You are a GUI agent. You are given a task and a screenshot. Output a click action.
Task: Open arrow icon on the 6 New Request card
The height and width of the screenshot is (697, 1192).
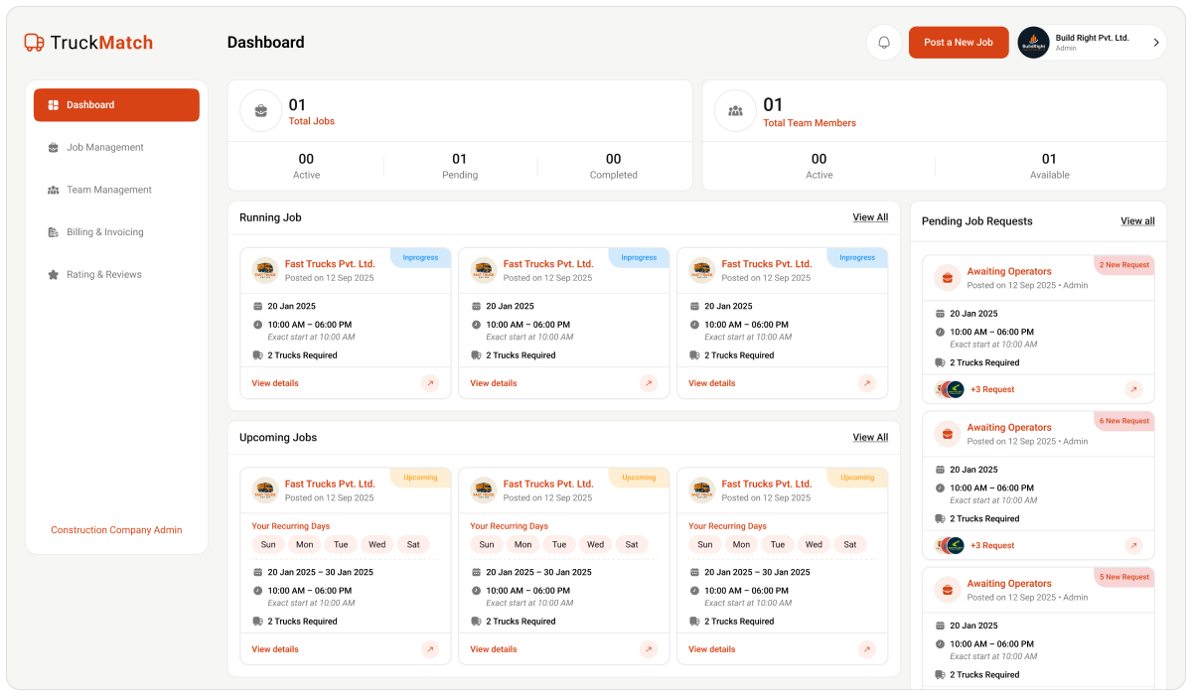point(1133,545)
